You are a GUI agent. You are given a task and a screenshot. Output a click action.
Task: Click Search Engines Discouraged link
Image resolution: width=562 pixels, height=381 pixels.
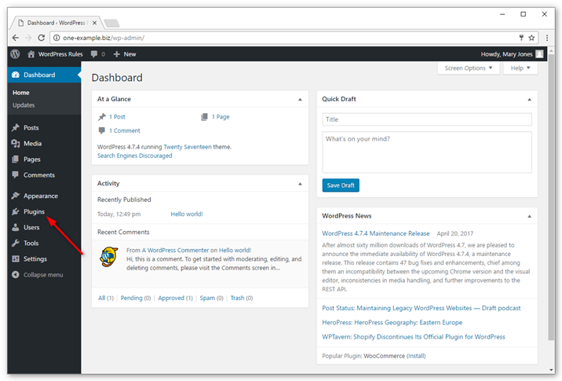[135, 156]
